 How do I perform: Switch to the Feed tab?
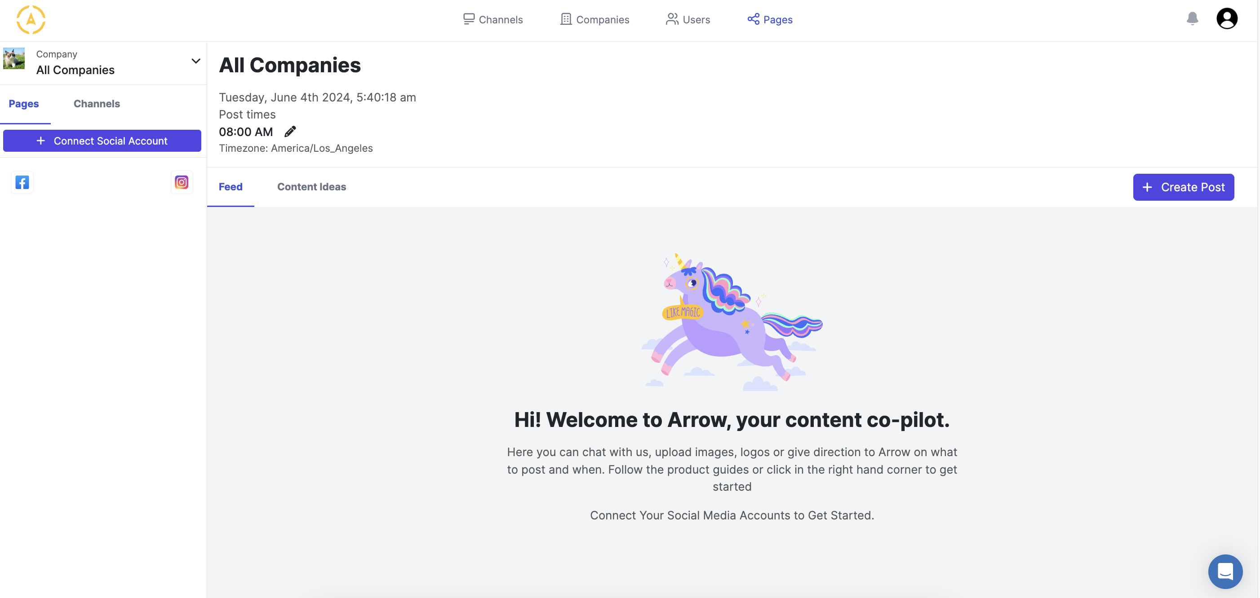coord(231,187)
